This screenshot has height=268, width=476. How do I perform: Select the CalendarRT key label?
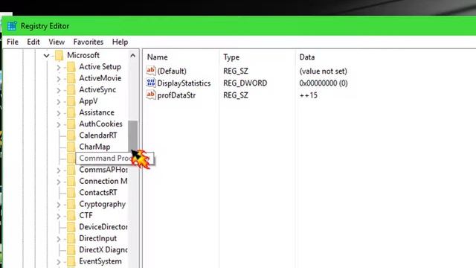[98, 135]
